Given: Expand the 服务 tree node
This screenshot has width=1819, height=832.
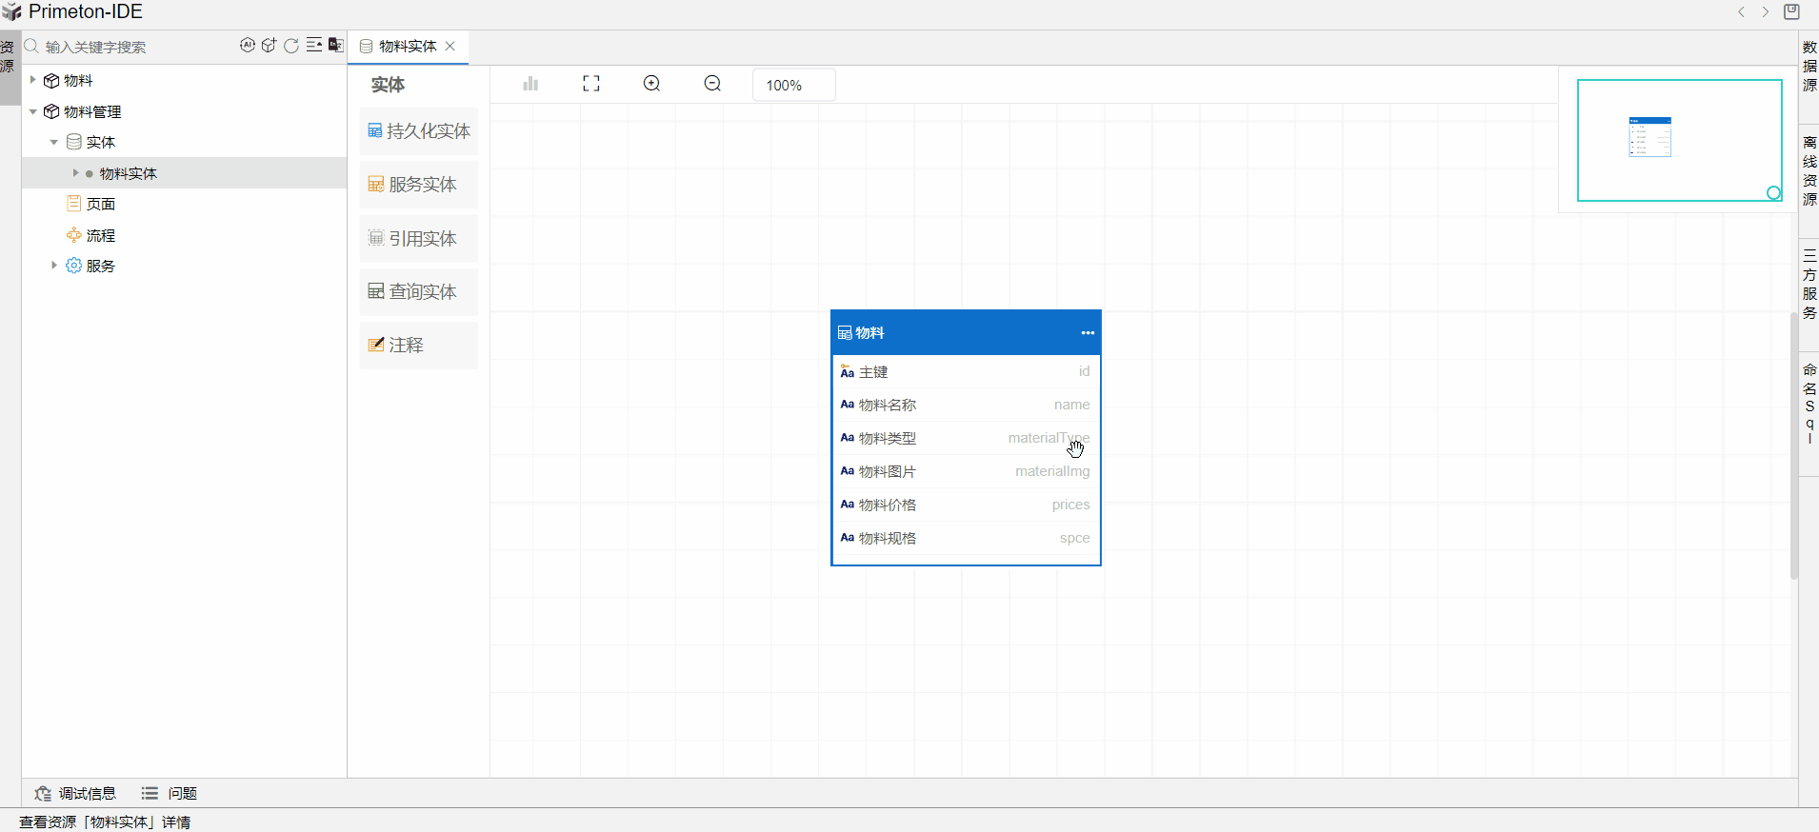Looking at the screenshot, I should coord(54,266).
